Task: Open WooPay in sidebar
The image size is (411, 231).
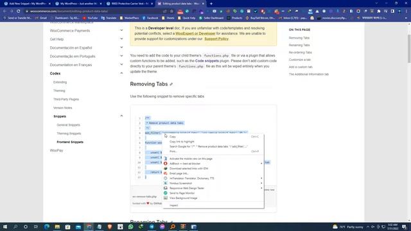Action: coord(57,150)
